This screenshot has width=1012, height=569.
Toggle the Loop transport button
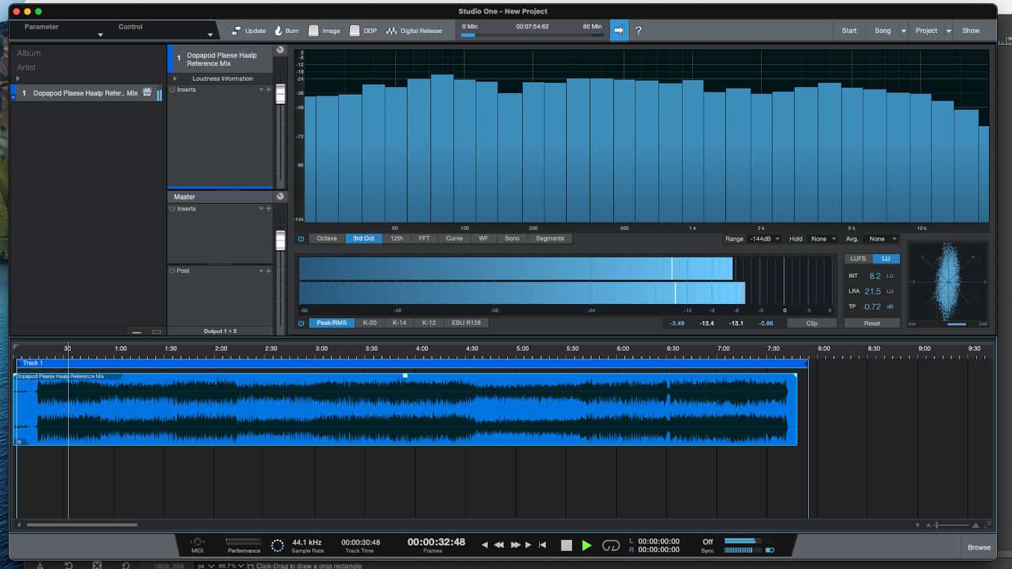pyautogui.click(x=611, y=545)
